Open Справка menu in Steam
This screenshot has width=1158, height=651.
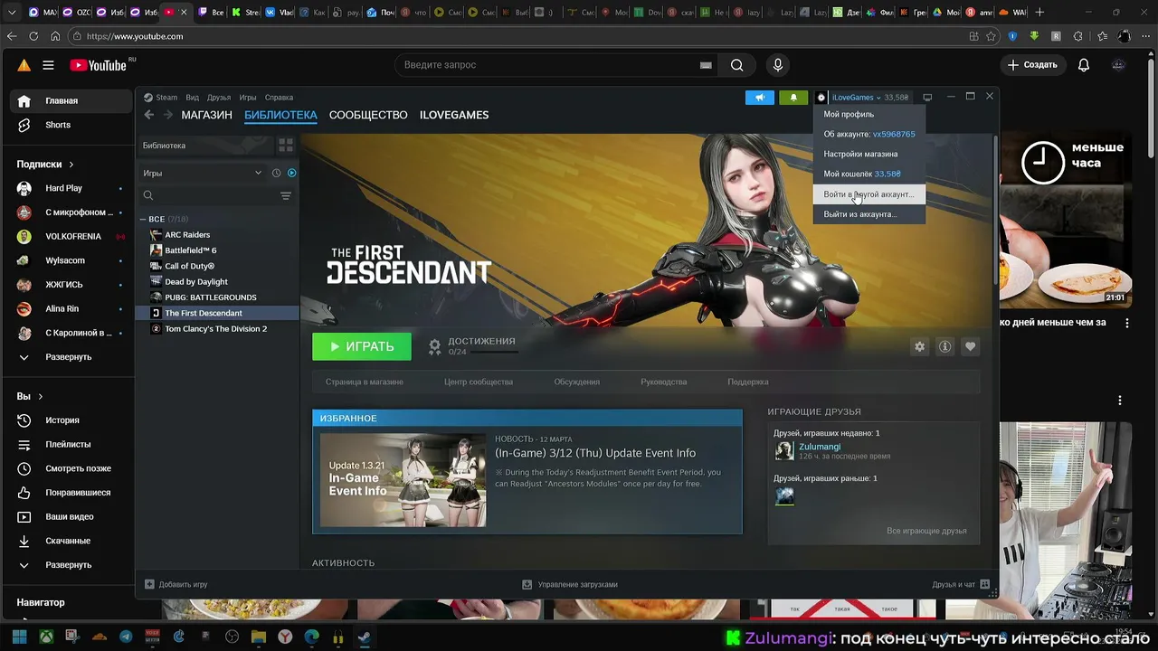pyautogui.click(x=279, y=98)
